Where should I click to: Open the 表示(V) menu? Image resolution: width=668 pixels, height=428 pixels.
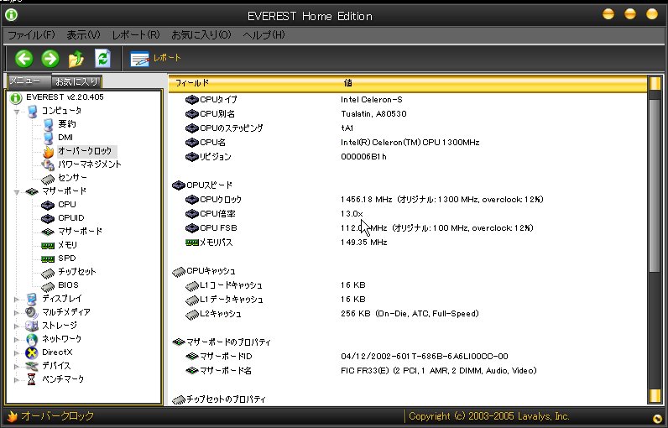coord(83,35)
